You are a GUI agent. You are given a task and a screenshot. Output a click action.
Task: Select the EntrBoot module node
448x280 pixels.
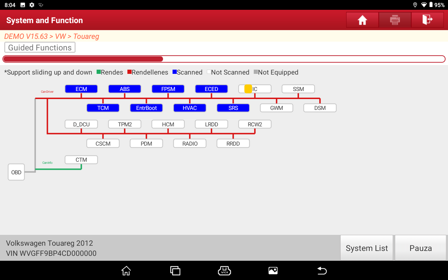[146, 108]
